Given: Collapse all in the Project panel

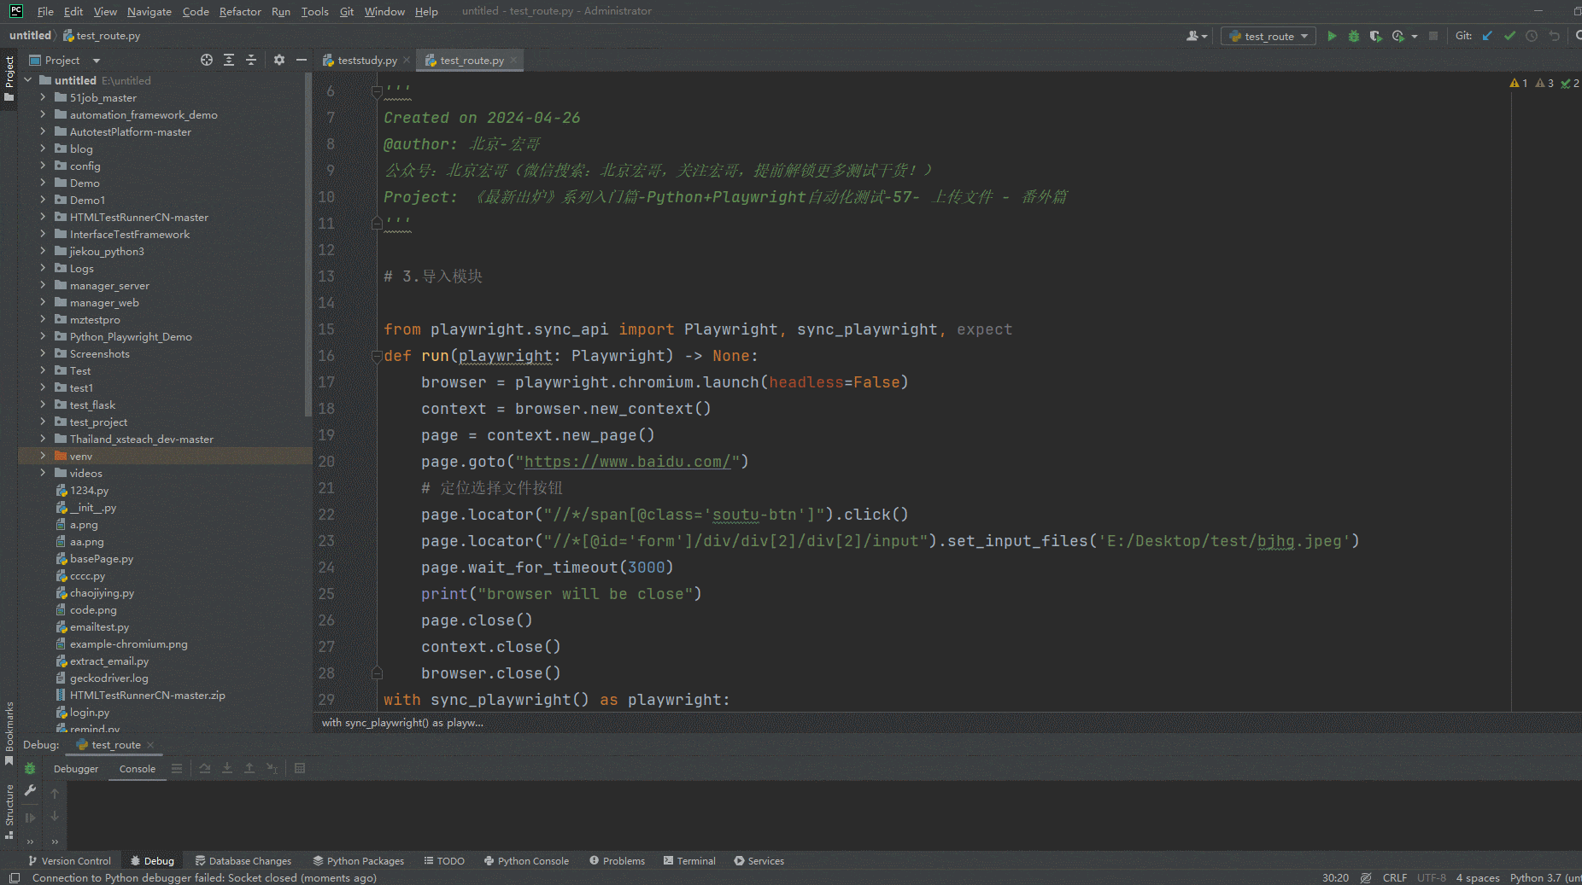Looking at the screenshot, I should tap(251, 60).
